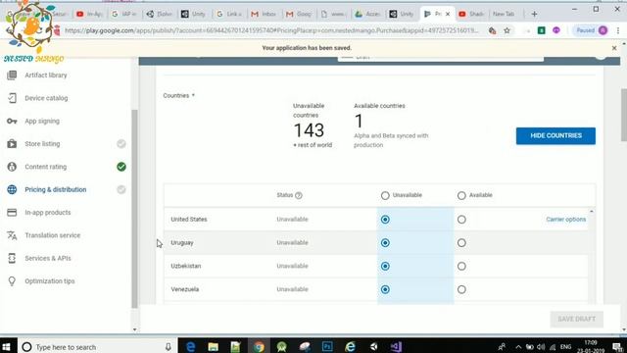Open Content rating section
The width and height of the screenshot is (627, 353).
click(46, 167)
